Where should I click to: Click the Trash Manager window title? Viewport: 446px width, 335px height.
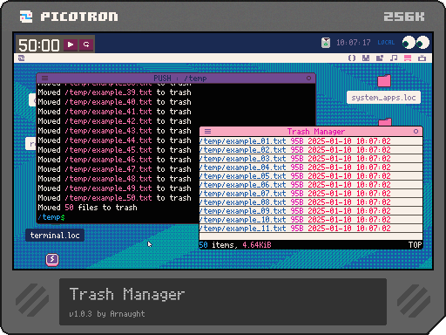316,132
